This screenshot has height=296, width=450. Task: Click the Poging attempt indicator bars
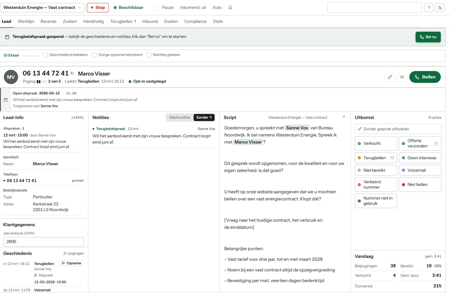tap(41, 82)
